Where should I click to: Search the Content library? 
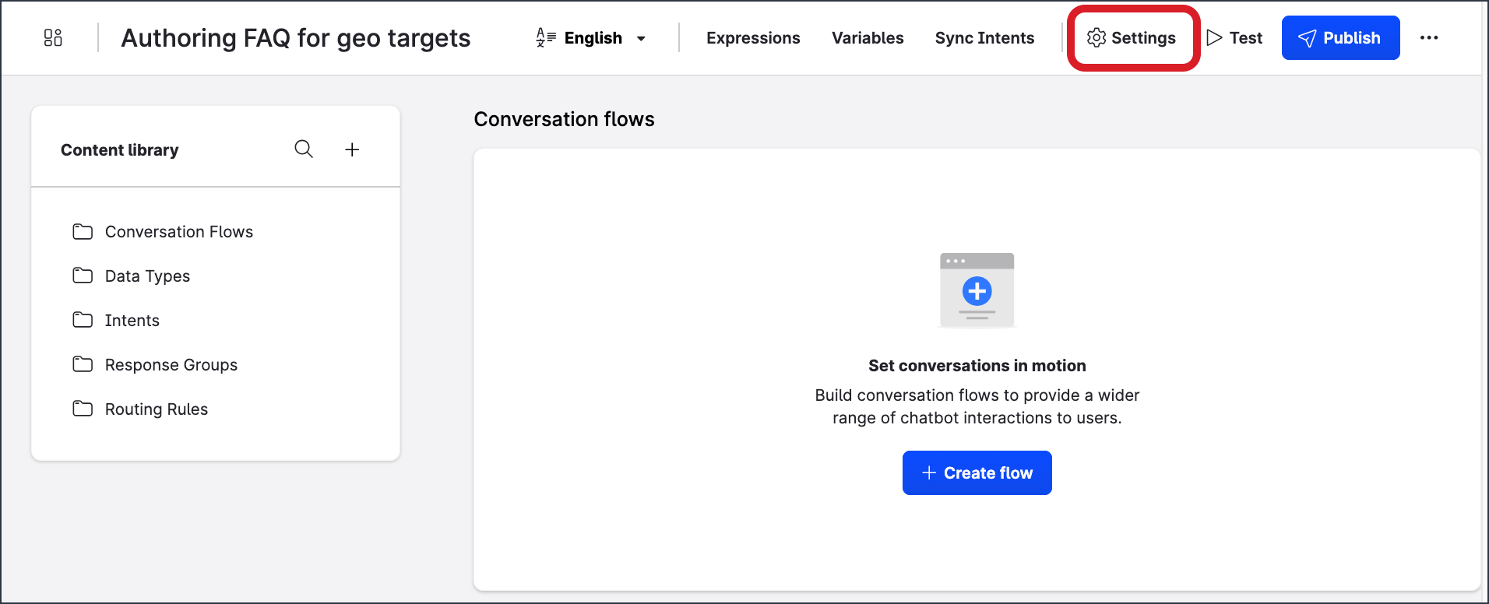304,149
